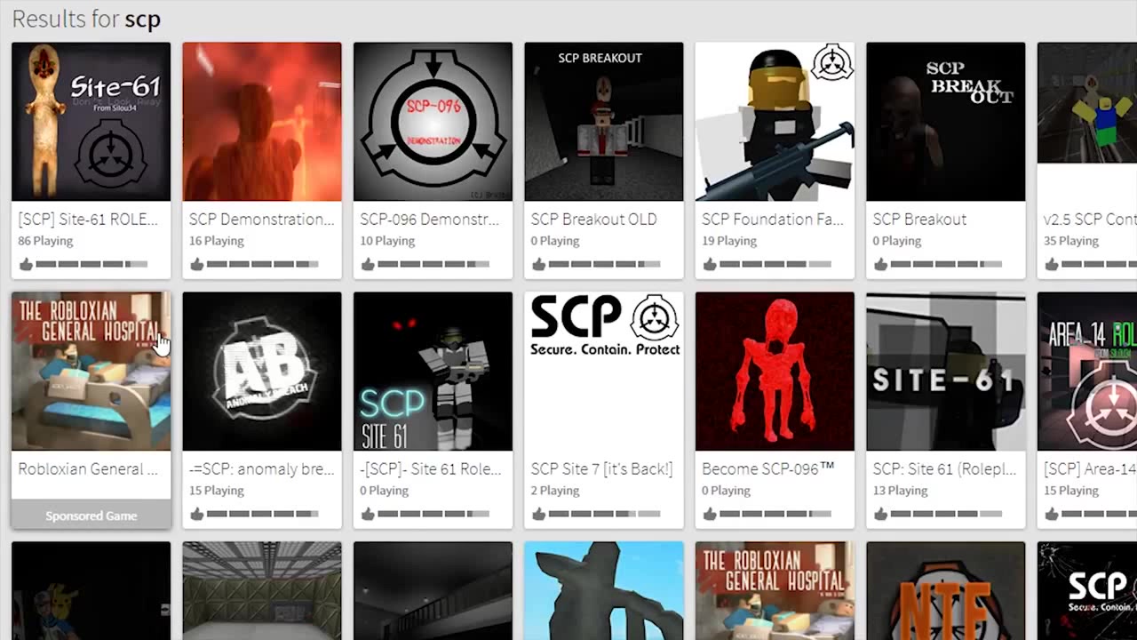
Task: Open the SCP Foundation Fa... soldier thumbnail
Action: [x=775, y=122]
